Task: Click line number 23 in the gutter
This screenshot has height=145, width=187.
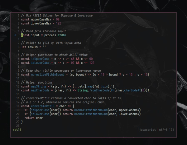Action: 18,126
